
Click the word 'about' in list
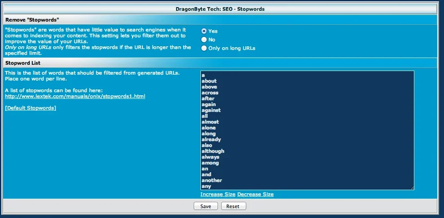coord(209,81)
